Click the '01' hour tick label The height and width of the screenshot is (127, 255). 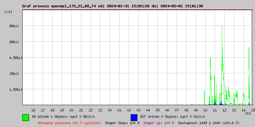(119, 110)
